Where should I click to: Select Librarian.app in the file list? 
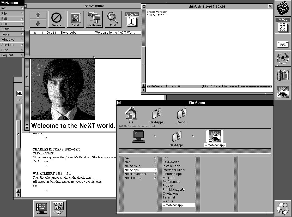pos(179,174)
